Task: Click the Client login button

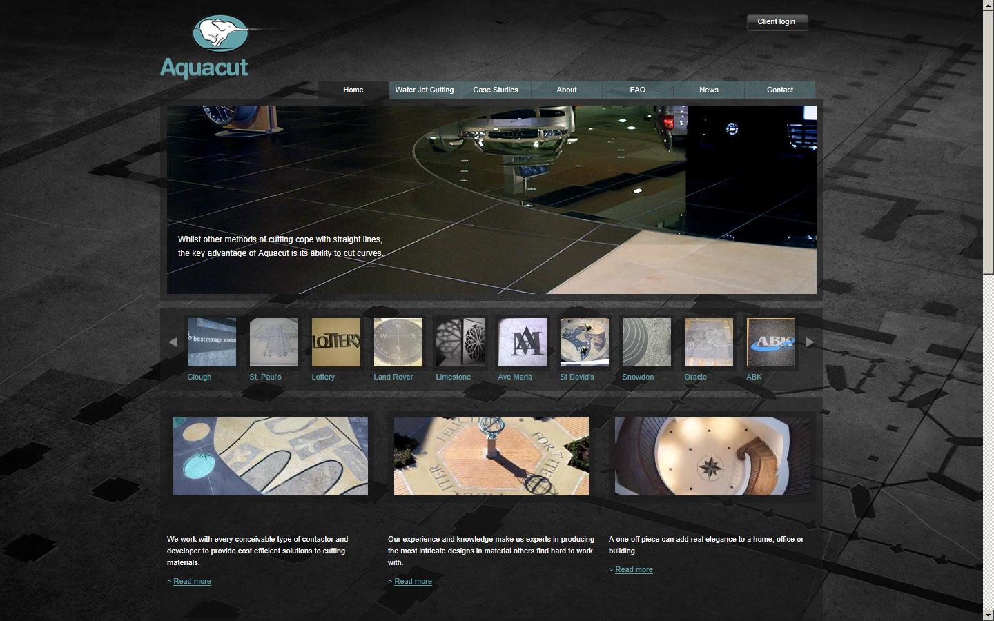Action: (777, 21)
